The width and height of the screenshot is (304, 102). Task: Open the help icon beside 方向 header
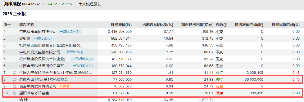pyautogui.click(x=225, y=25)
